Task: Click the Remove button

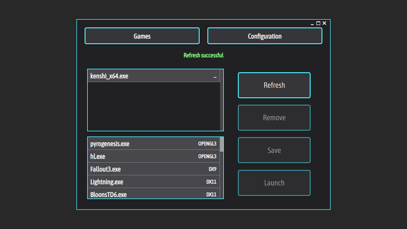Action: click(274, 118)
